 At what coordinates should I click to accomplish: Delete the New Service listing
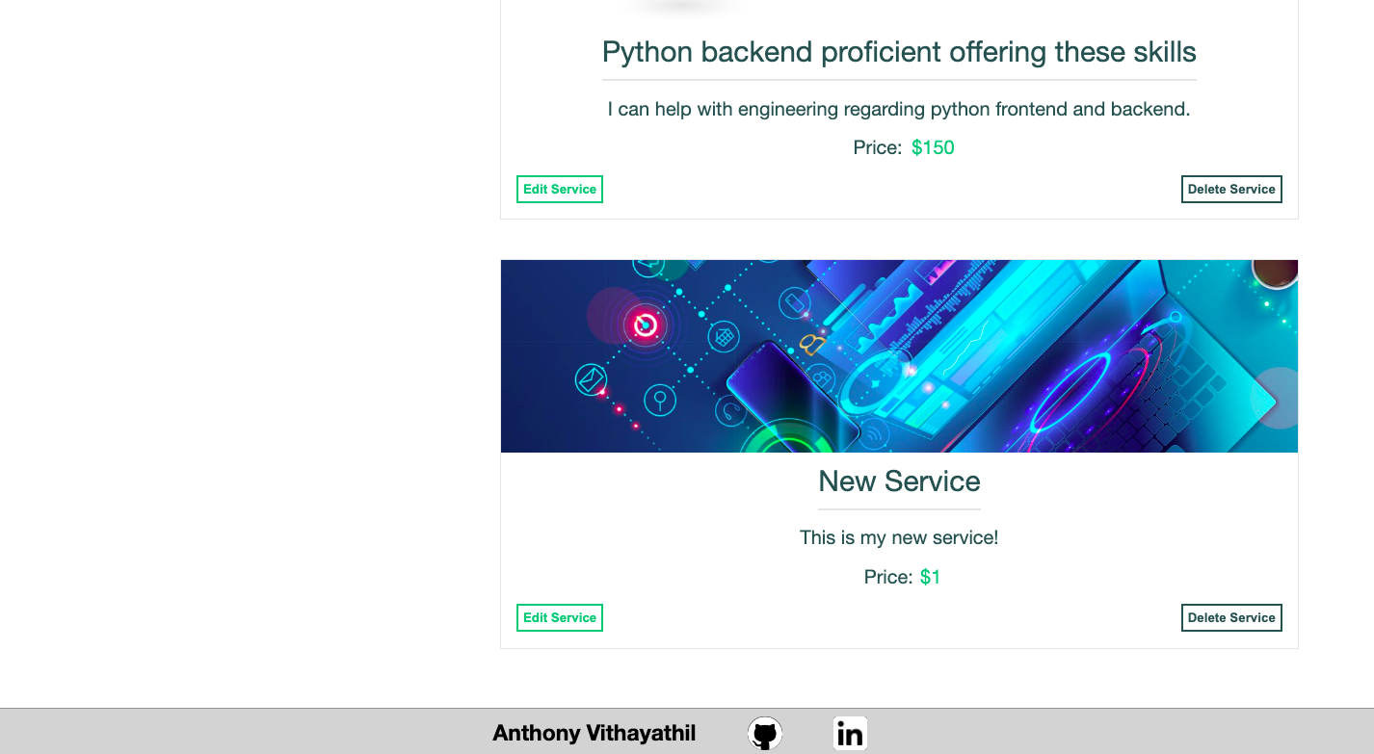(x=1231, y=617)
